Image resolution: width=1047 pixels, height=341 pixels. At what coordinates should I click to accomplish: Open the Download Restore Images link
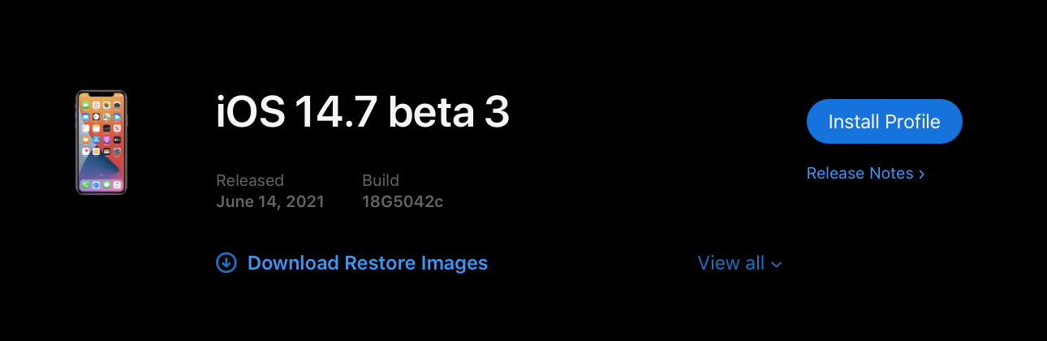click(367, 263)
